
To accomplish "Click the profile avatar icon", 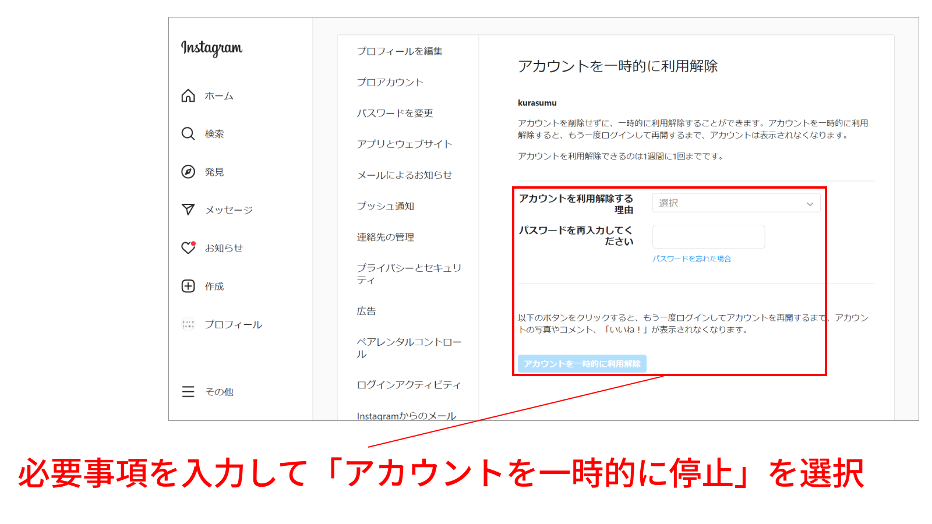I will pos(188,324).
